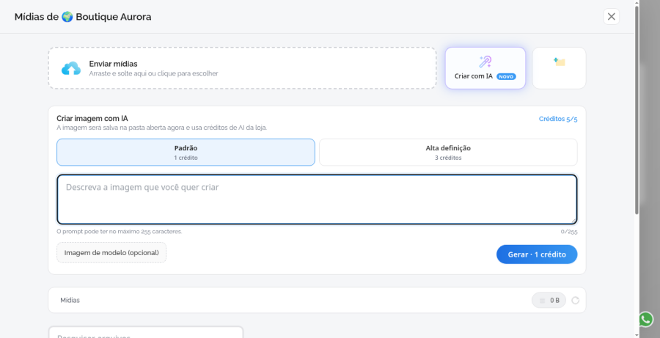This screenshot has width=660, height=338.
Task: Click the NOVO badge
Action: click(506, 76)
